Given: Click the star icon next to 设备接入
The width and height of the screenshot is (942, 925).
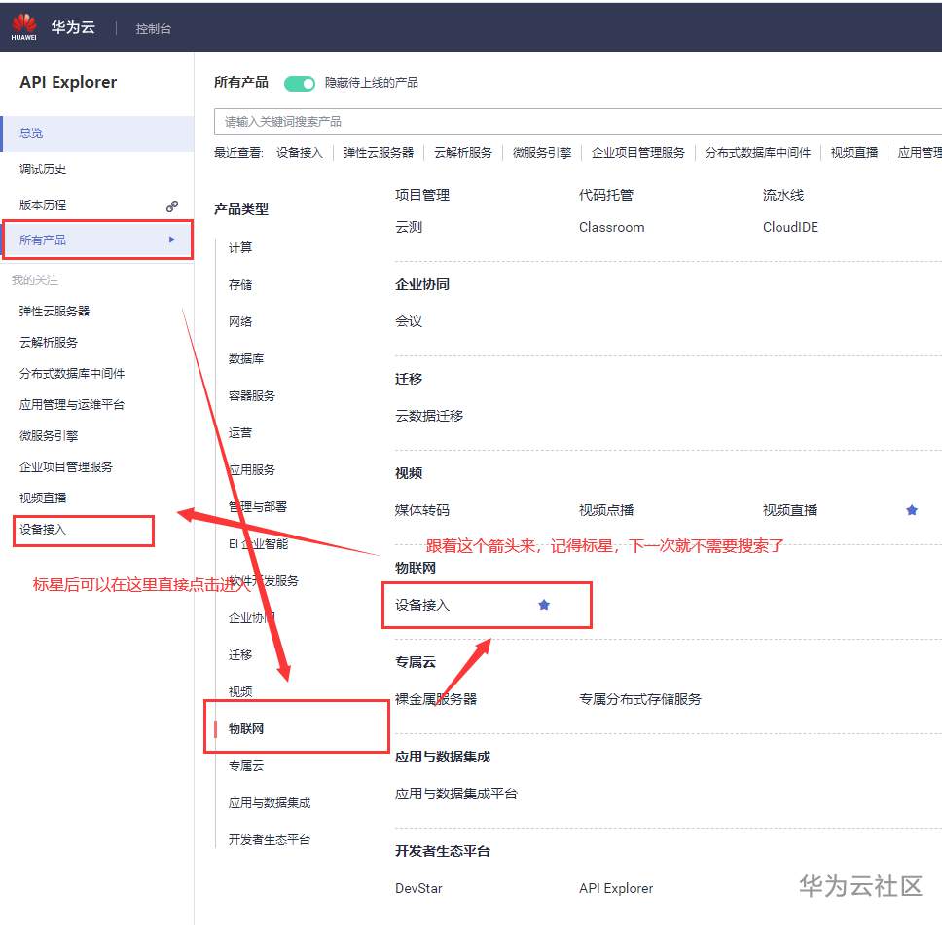Looking at the screenshot, I should [544, 605].
